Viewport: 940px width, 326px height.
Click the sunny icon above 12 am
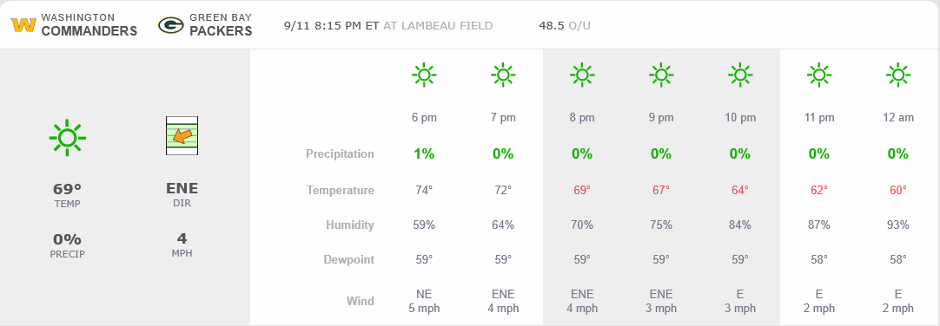898,75
